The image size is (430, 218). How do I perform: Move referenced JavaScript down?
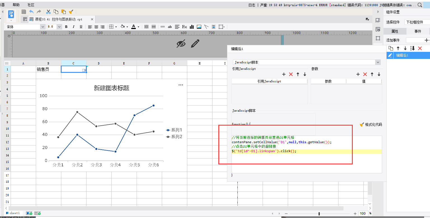click(305, 74)
